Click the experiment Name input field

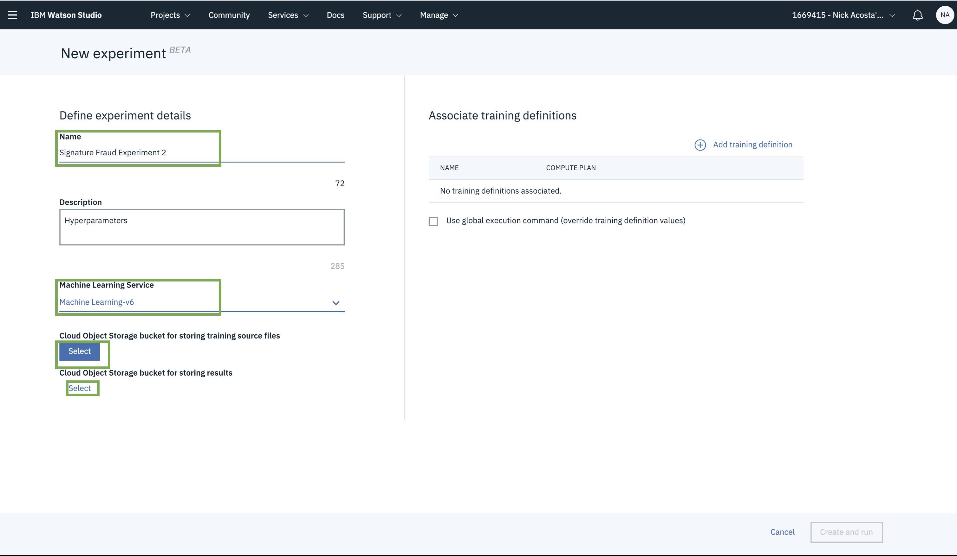pos(202,152)
